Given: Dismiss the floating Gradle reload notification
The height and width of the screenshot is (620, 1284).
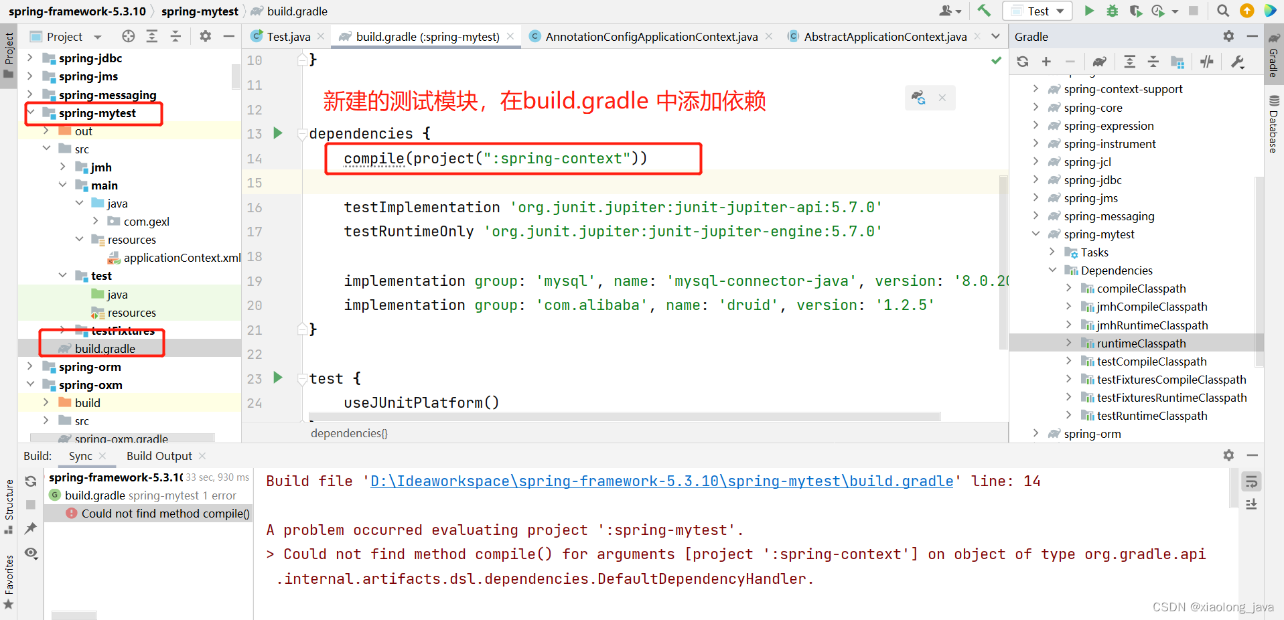Looking at the screenshot, I should [942, 98].
